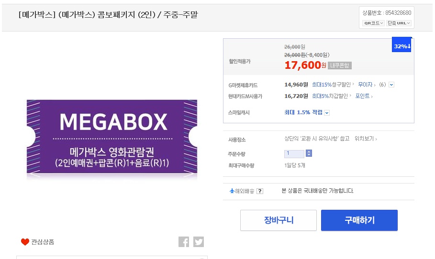Add item to cart with 장바구니
The width and height of the screenshot is (435, 259).
(x=279, y=220)
